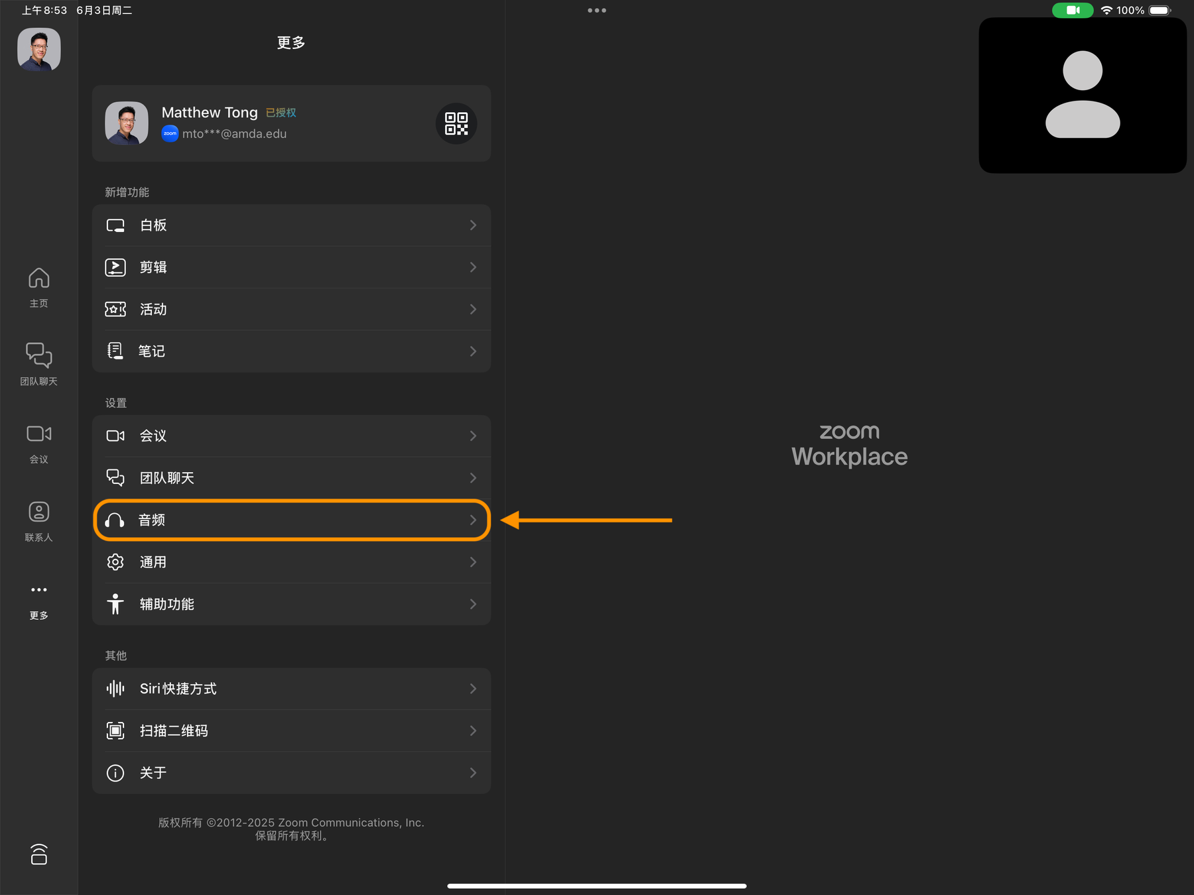Open Siri Shortcuts (Siri快捷方式)
This screenshot has height=895, width=1194.
click(291, 689)
